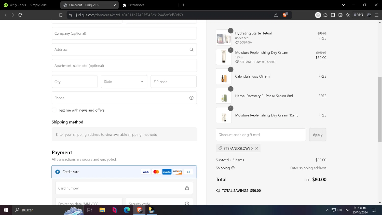Image resolution: width=382 pixels, height=215 pixels.
Task: Open the clock and date display
Action: 360,210
